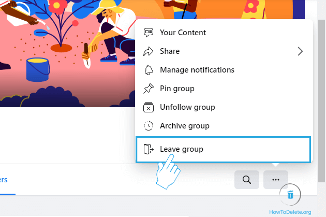Click the trash can logo icon
326x217 pixels.
tap(290, 195)
